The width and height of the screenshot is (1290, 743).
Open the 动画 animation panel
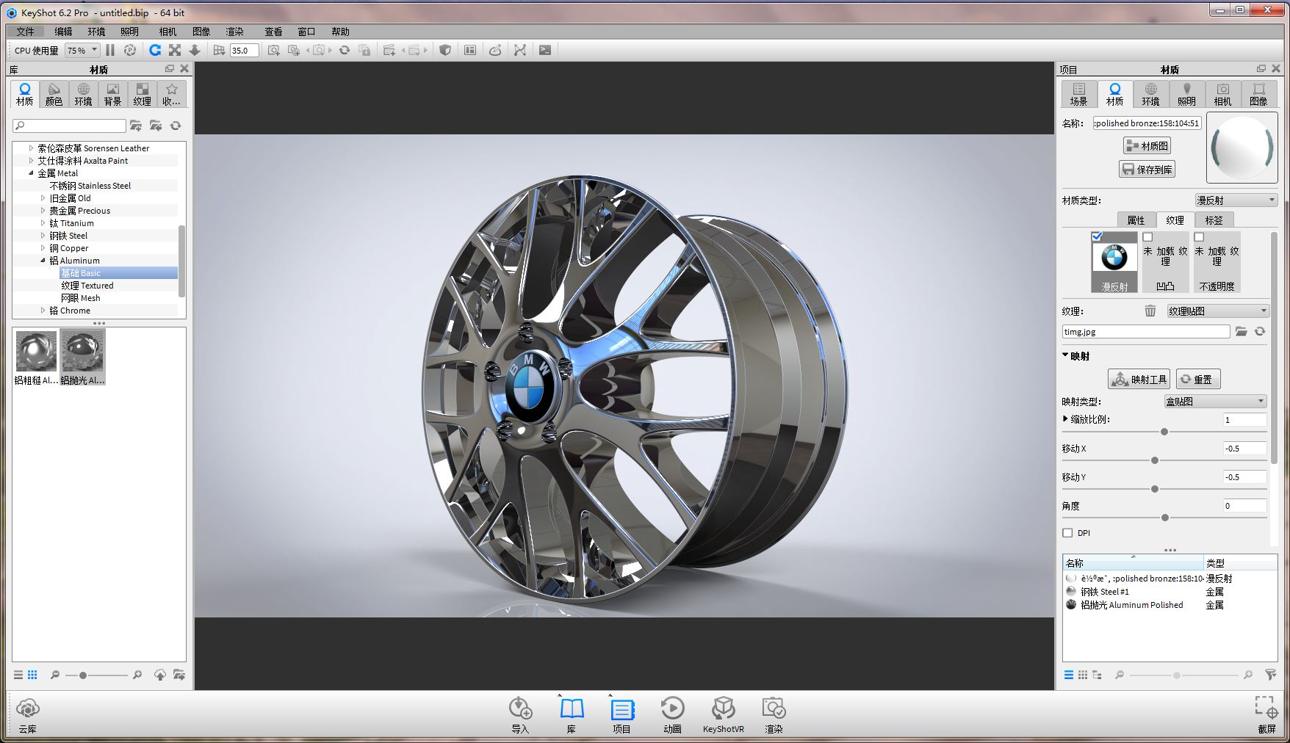click(672, 715)
